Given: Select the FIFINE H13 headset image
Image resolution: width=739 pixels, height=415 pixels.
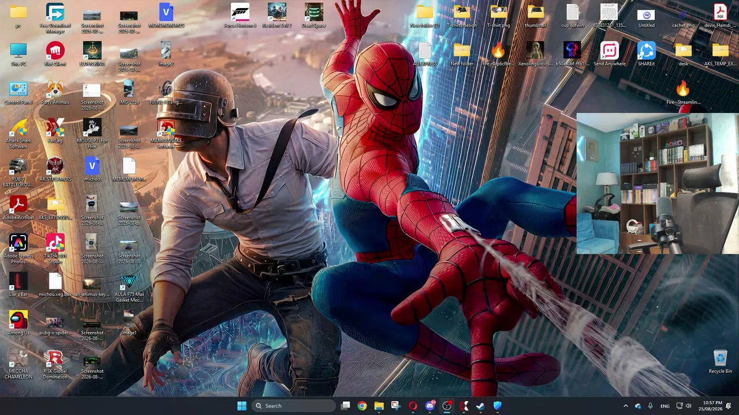Looking at the screenshot, I should point(166,93).
